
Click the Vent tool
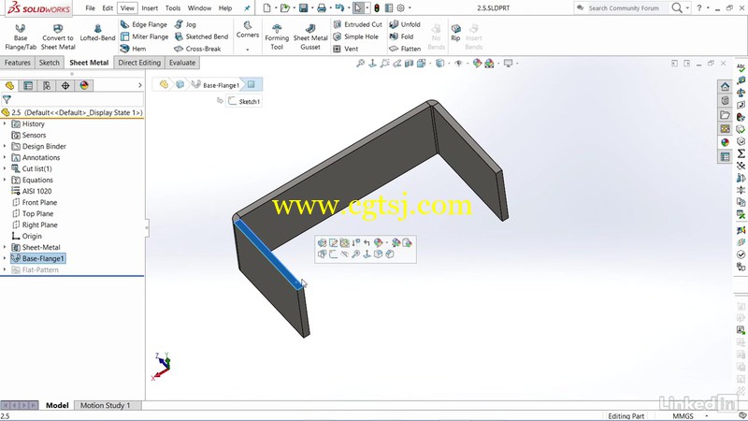click(x=345, y=49)
